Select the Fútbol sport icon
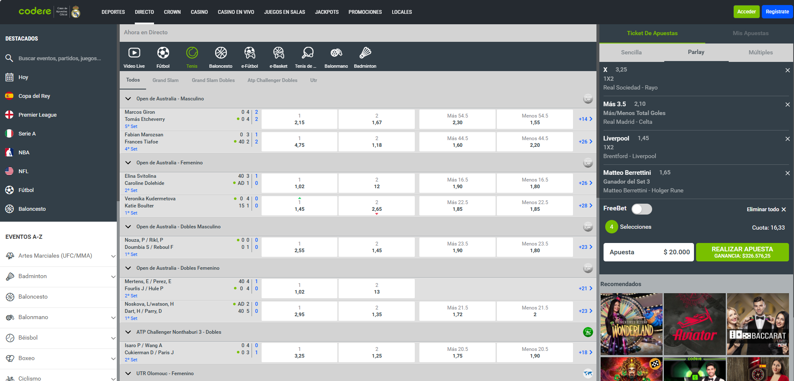Image resolution: width=794 pixels, height=381 pixels. [163, 53]
